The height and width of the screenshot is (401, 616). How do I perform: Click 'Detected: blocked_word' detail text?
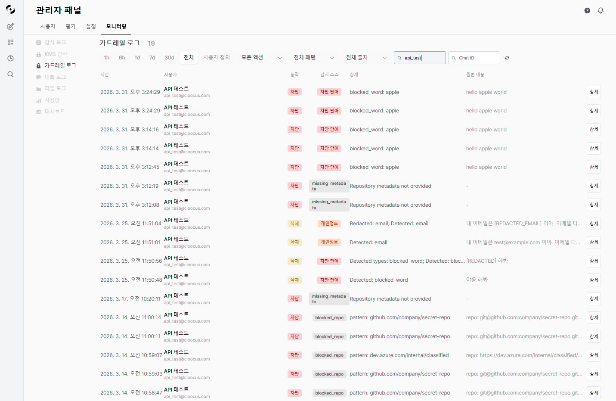[379, 280]
